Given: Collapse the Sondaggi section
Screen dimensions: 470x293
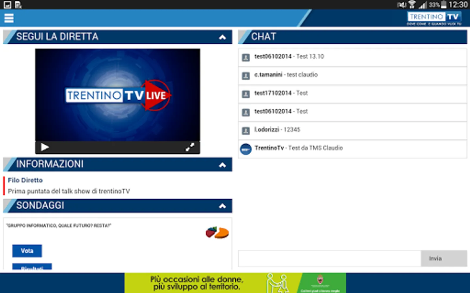Looking at the screenshot, I should (x=223, y=206).
